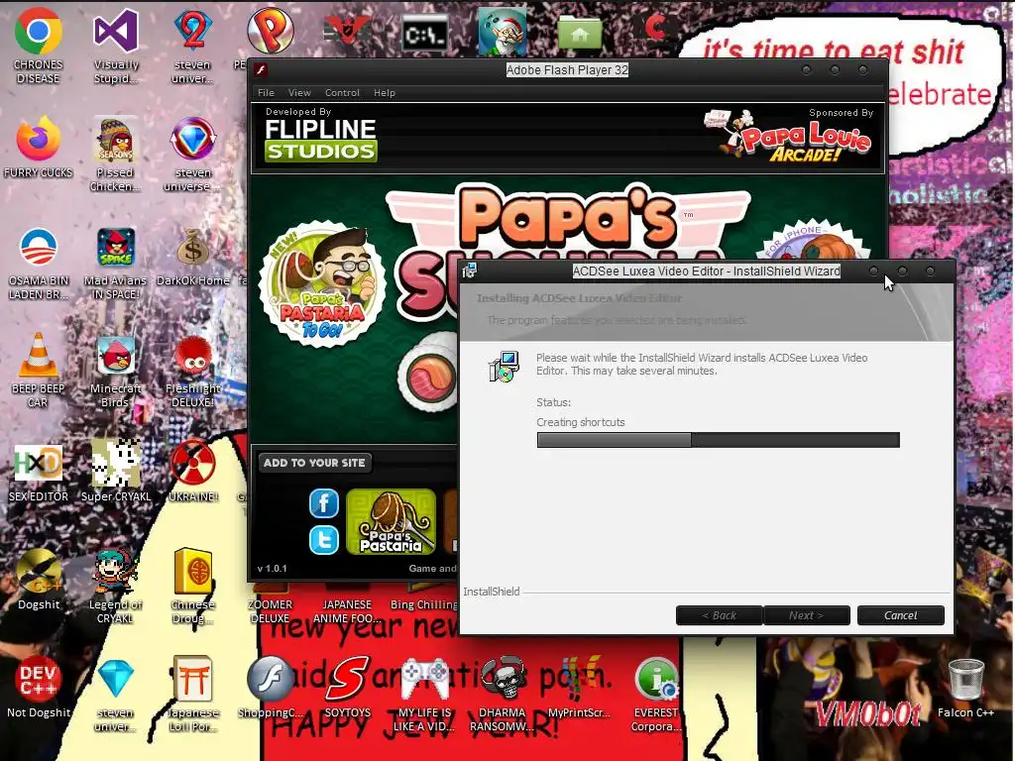The height and width of the screenshot is (761, 1015).
Task: Cancel the ACDSee Luxea installation
Action: 900,615
